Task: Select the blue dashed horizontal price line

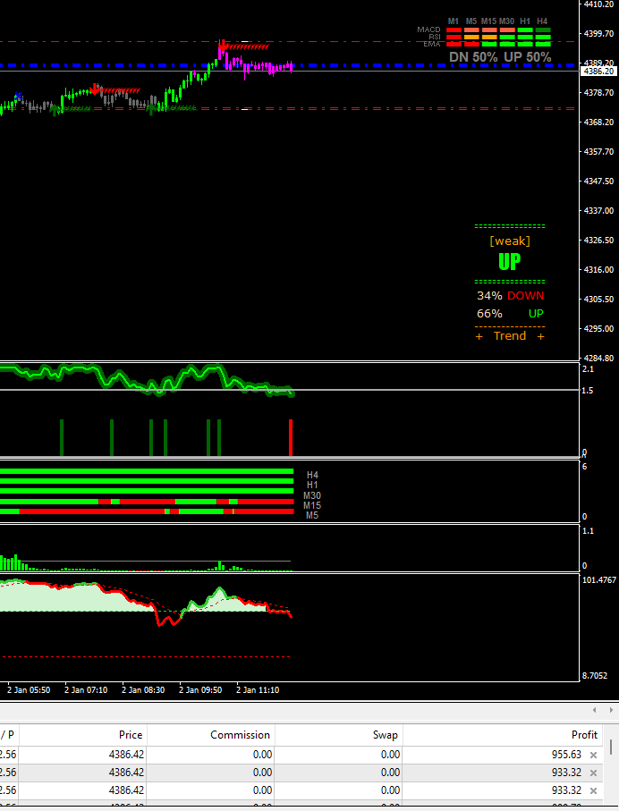Action: coord(358,65)
